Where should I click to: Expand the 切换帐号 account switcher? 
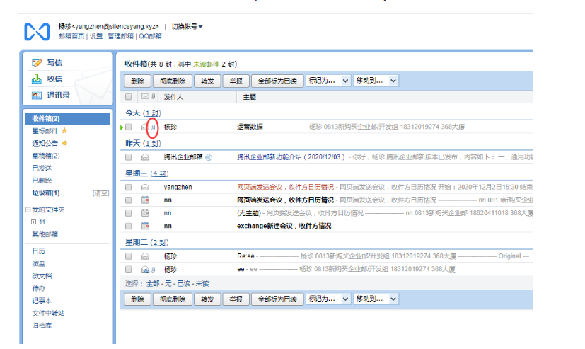(x=187, y=26)
